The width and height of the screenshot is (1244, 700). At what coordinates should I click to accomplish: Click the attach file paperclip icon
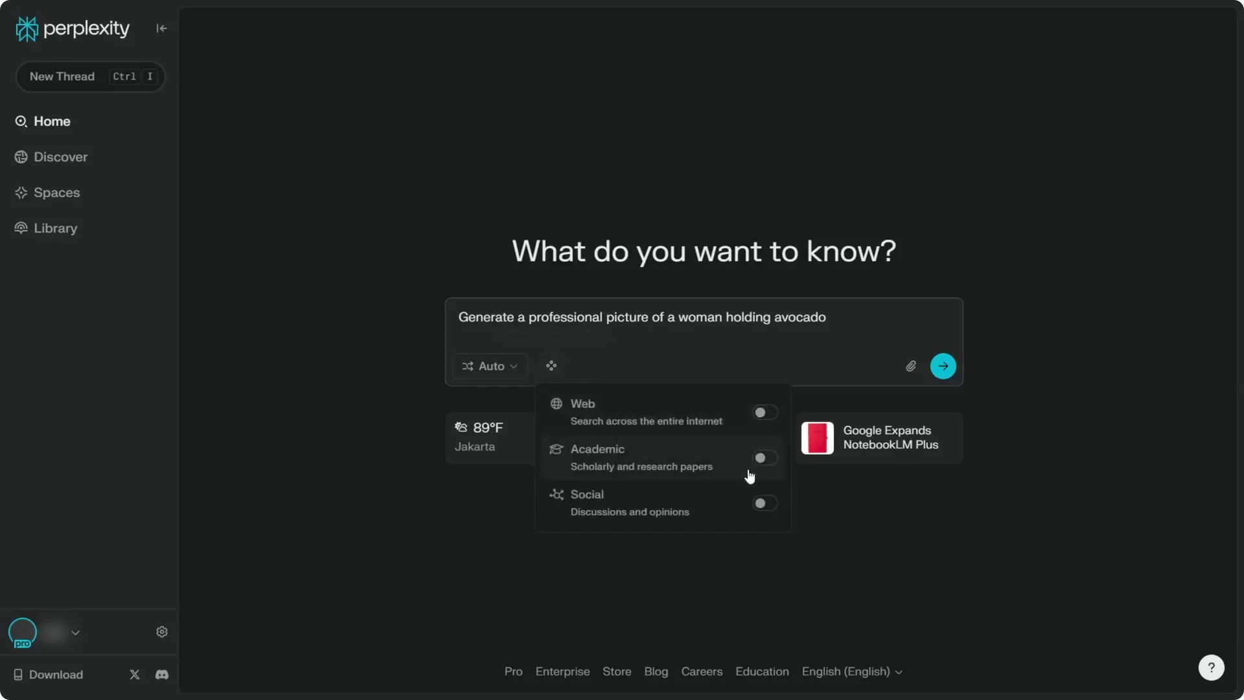coord(910,366)
